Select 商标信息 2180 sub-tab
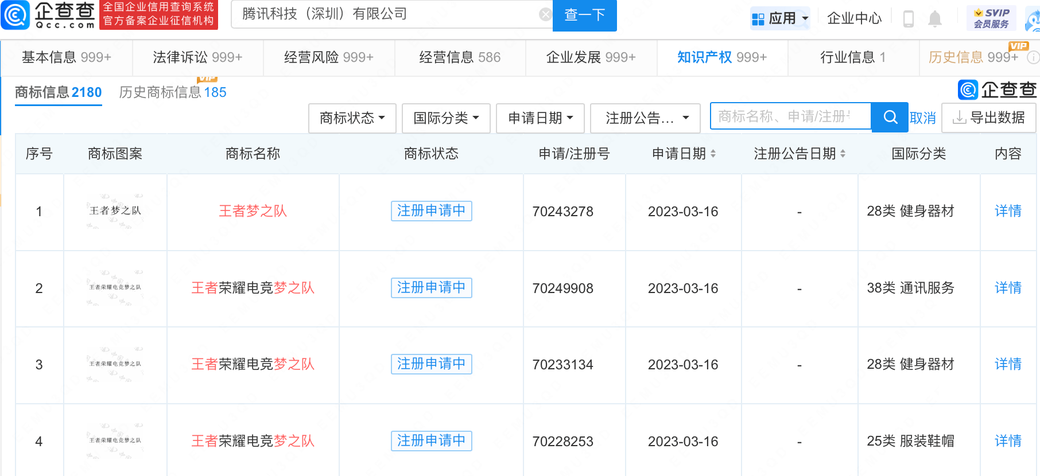The image size is (1040, 476). [58, 92]
